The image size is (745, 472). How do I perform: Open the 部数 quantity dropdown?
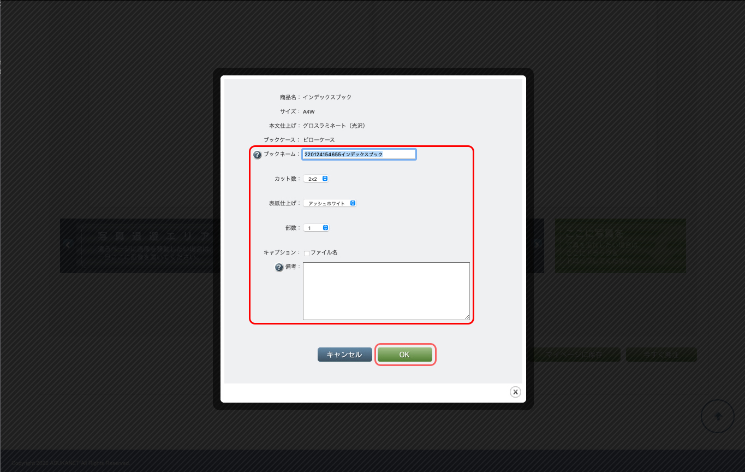[x=316, y=228]
